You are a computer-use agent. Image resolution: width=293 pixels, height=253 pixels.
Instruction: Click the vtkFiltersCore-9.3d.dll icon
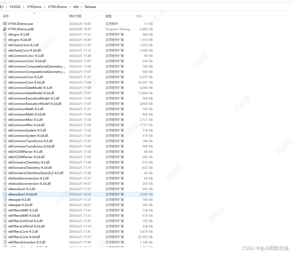click(5, 237)
